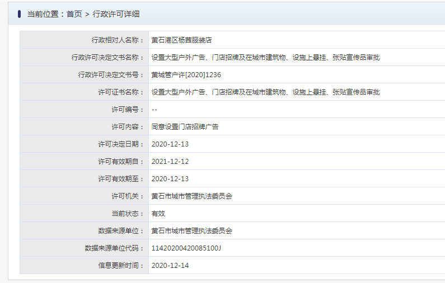Click the 许可有效期至 date value
This screenshot has width=445, height=283.
coord(170,179)
